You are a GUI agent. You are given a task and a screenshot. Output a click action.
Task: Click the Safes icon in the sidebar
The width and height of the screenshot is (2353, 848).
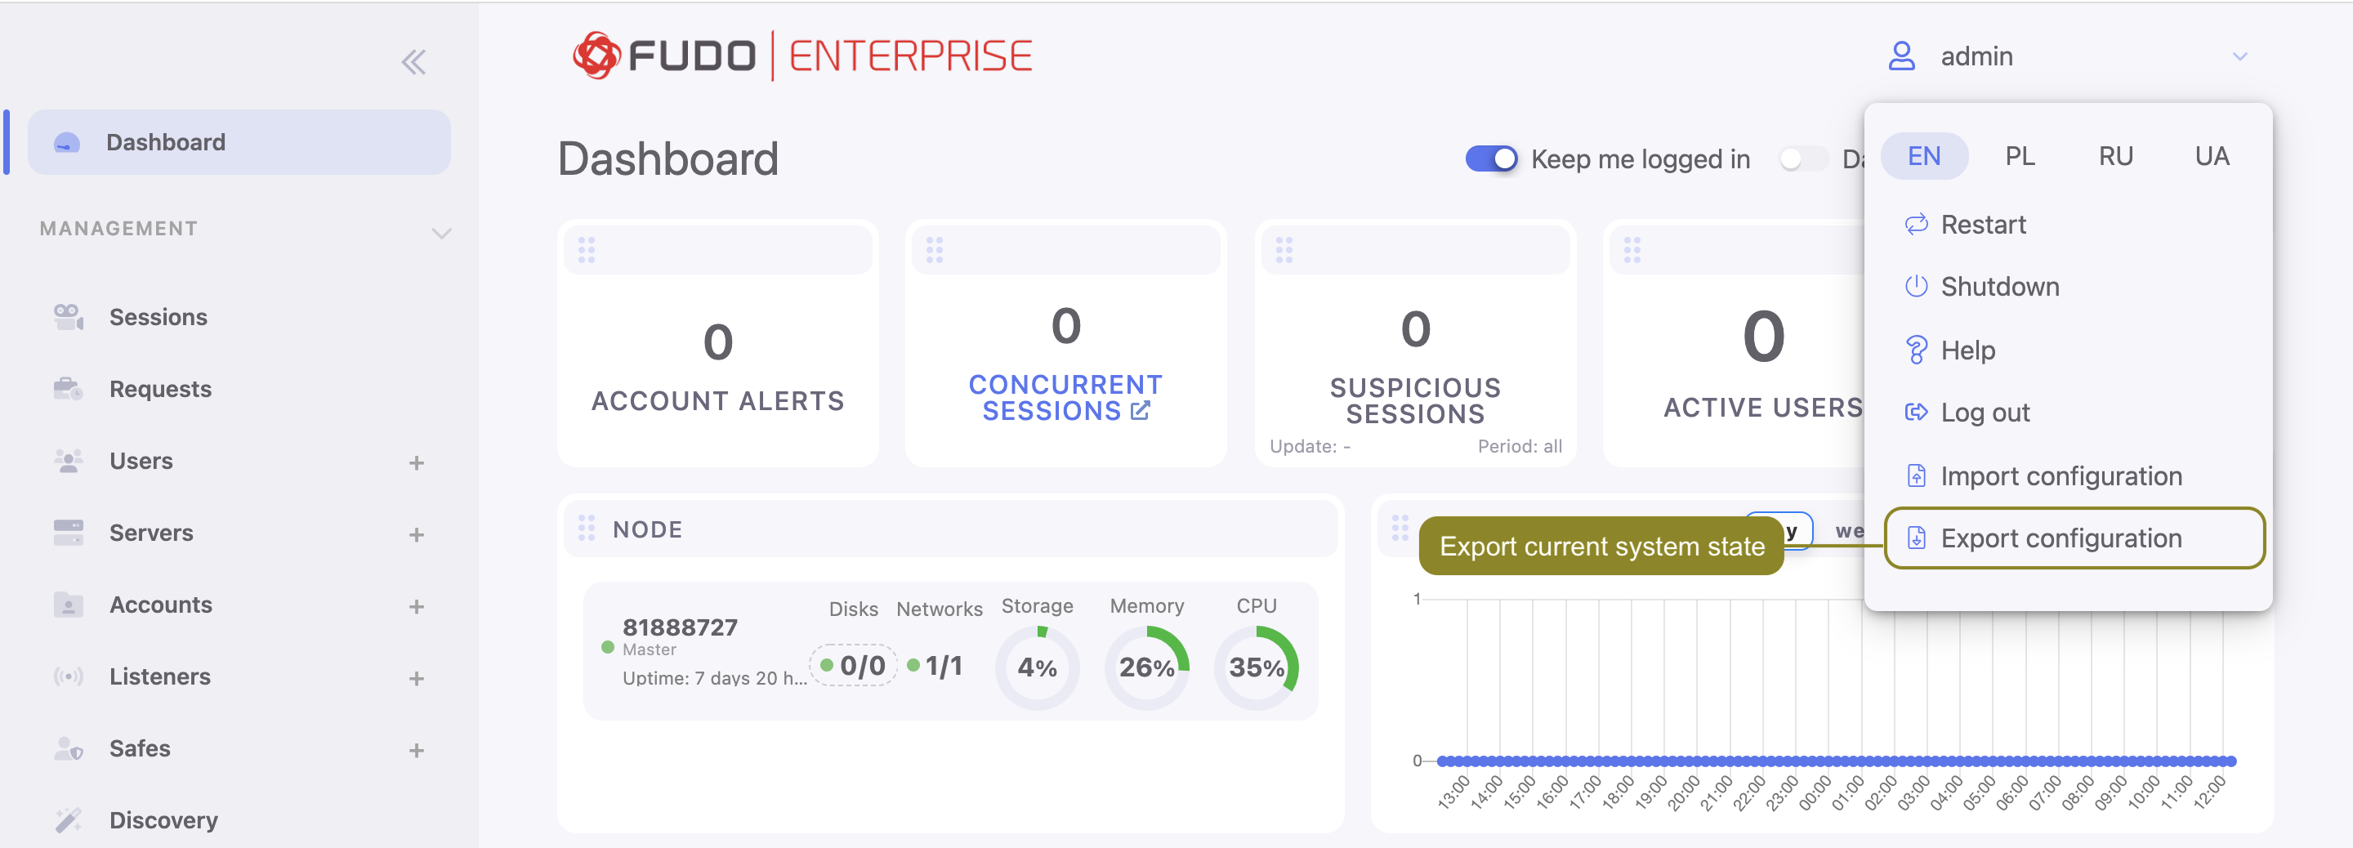pos(69,748)
